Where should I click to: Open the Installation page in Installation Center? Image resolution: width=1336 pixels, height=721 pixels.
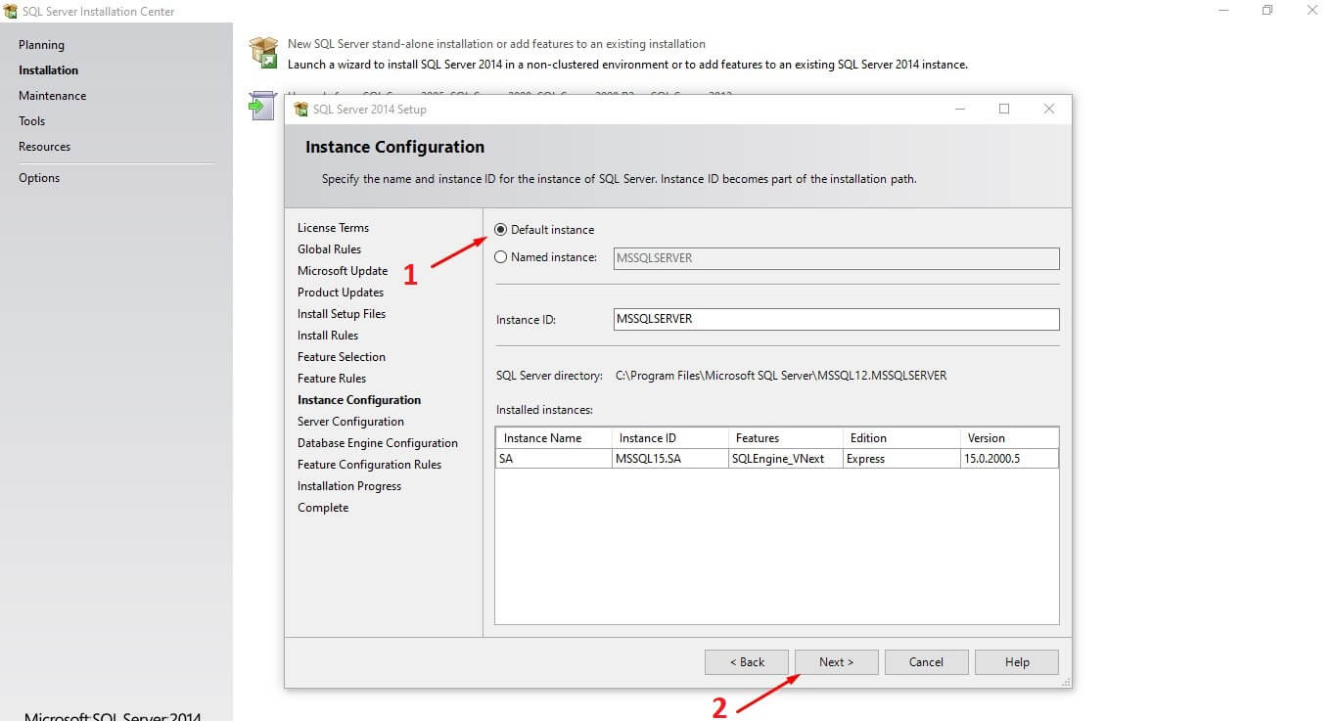click(x=48, y=70)
